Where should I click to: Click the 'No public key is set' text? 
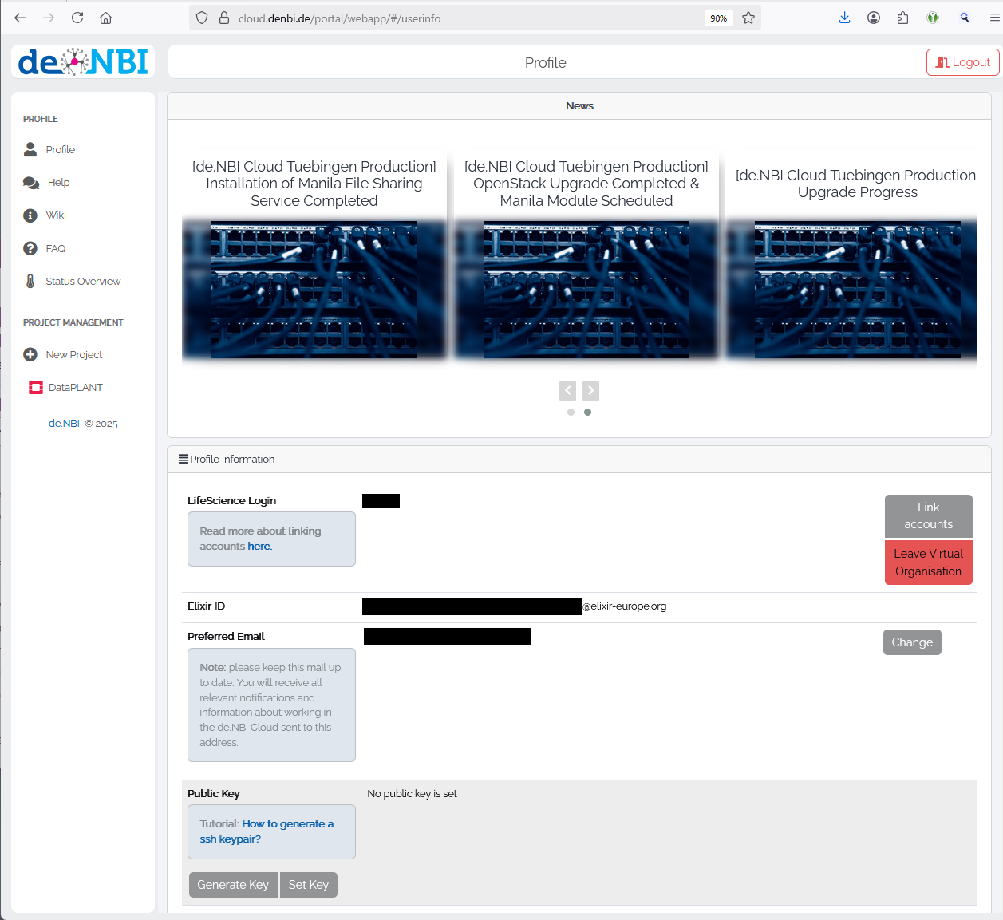pyautogui.click(x=412, y=794)
